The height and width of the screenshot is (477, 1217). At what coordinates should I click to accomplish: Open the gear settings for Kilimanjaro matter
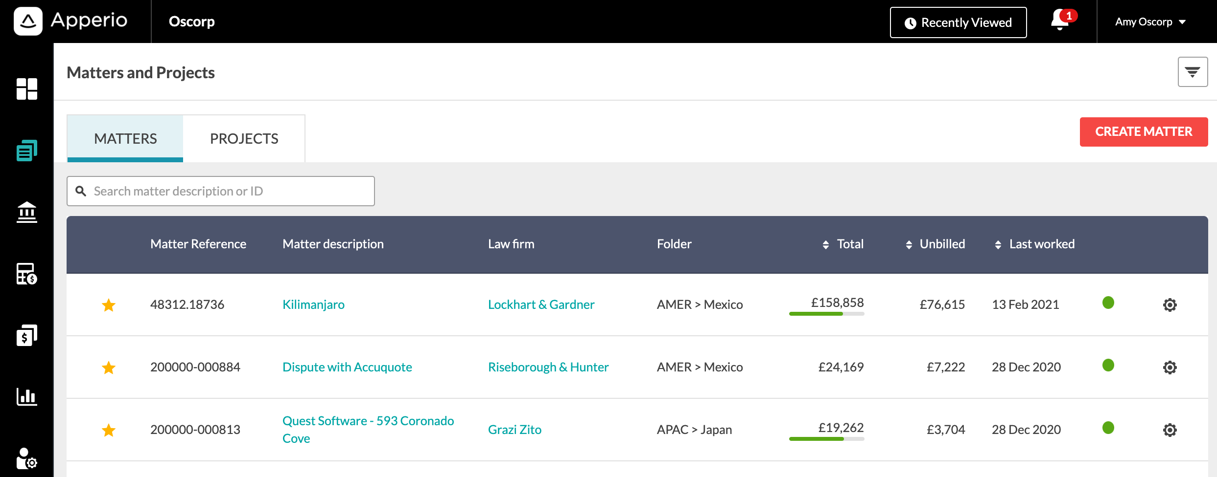coord(1170,305)
